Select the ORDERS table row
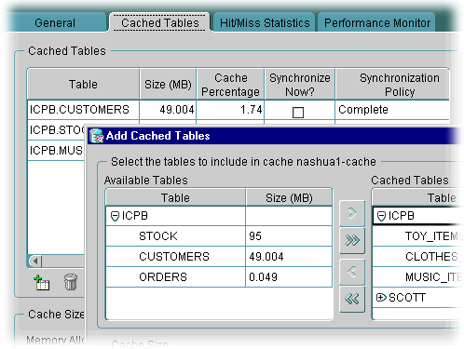This screenshot has height=349, width=464. (x=219, y=277)
